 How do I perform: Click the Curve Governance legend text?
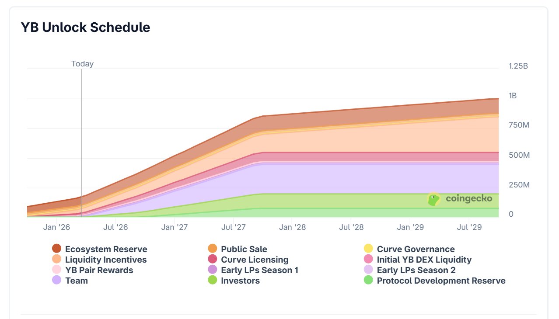pos(416,249)
